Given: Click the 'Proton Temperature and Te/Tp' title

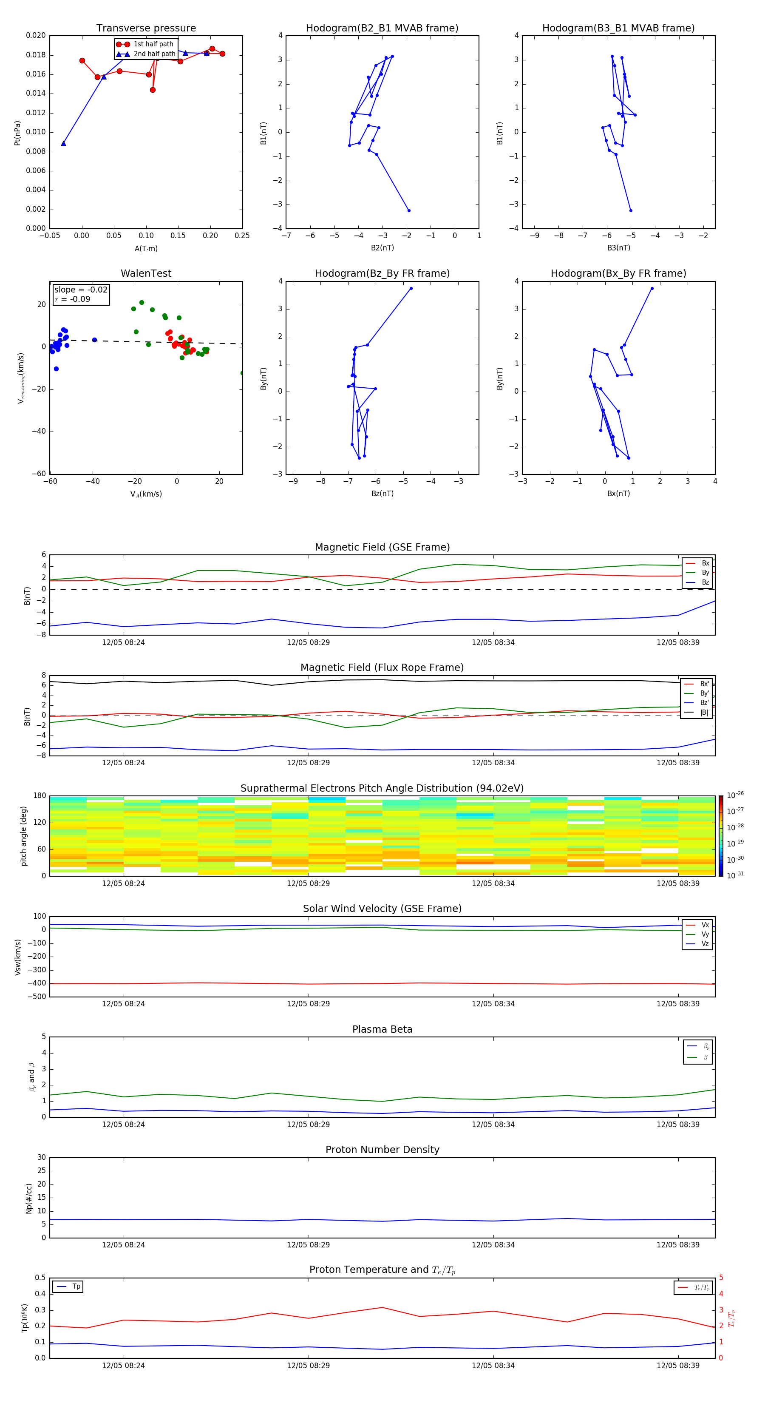Looking at the screenshot, I should (382, 1270).
